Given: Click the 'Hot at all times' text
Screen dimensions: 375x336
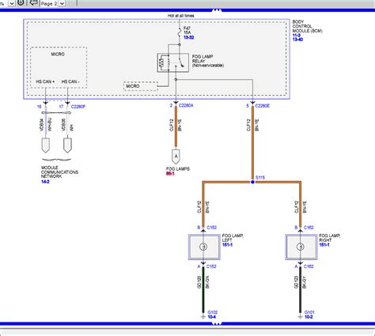Looking at the screenshot, I should click(x=181, y=16).
